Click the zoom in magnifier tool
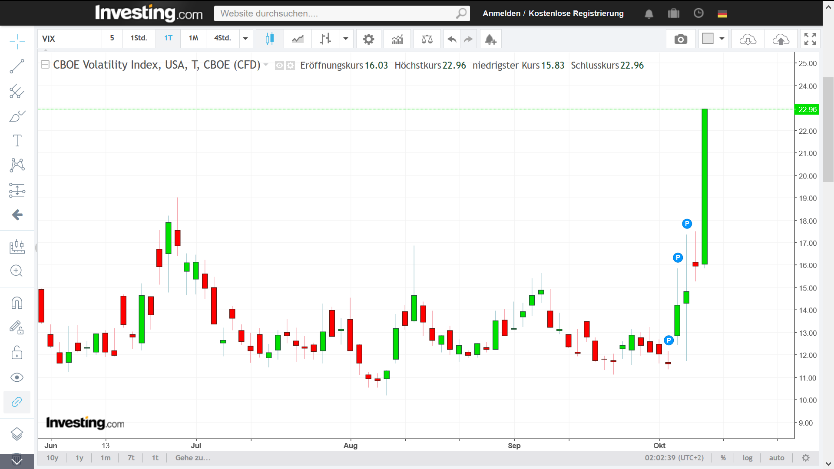This screenshot has width=834, height=469. [17, 271]
